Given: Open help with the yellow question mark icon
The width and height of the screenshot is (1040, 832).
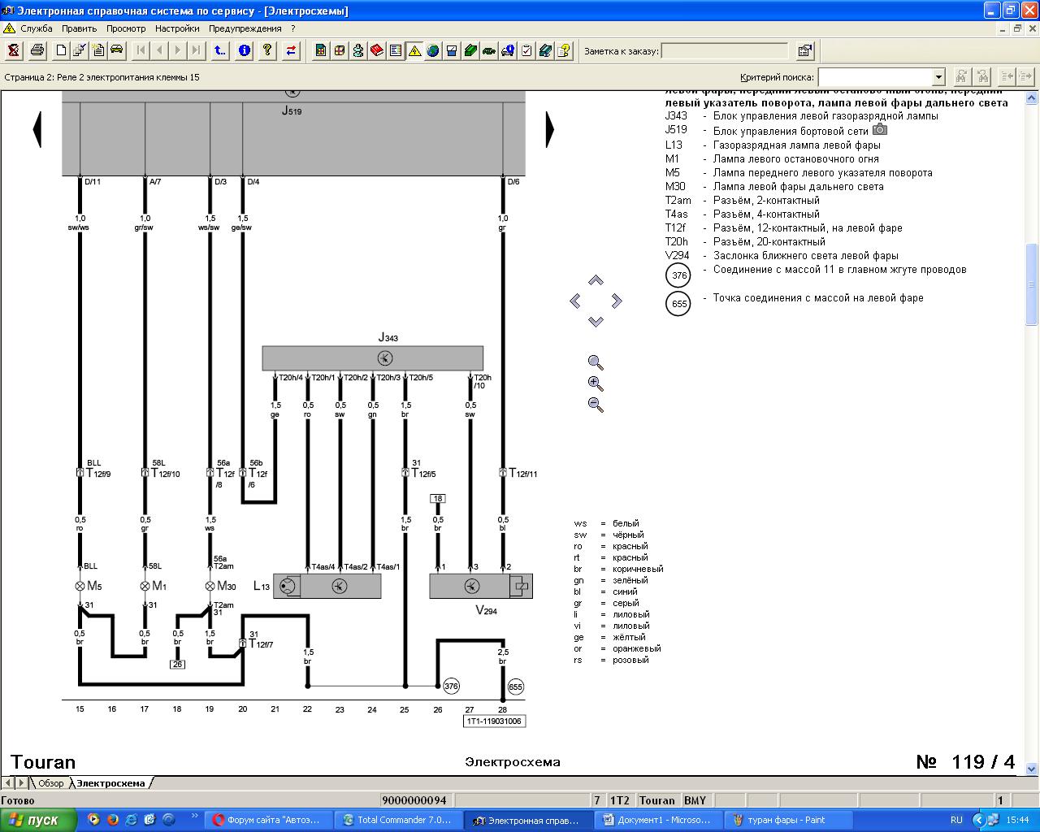Looking at the screenshot, I should 266,50.
